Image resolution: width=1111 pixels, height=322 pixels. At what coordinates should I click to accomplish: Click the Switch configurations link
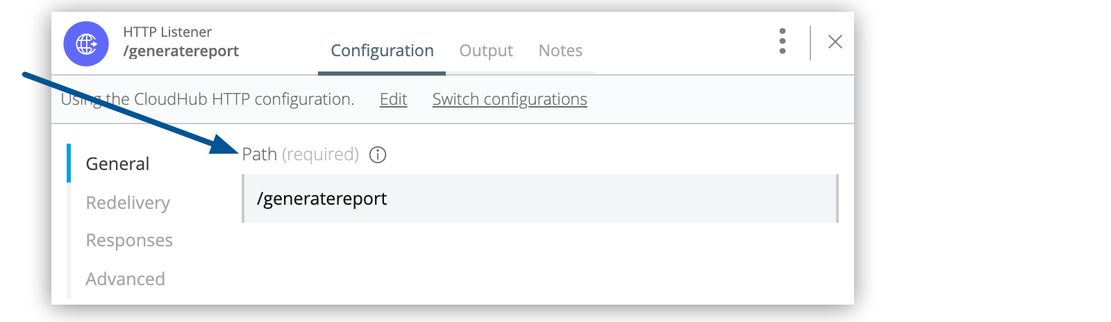tap(510, 99)
